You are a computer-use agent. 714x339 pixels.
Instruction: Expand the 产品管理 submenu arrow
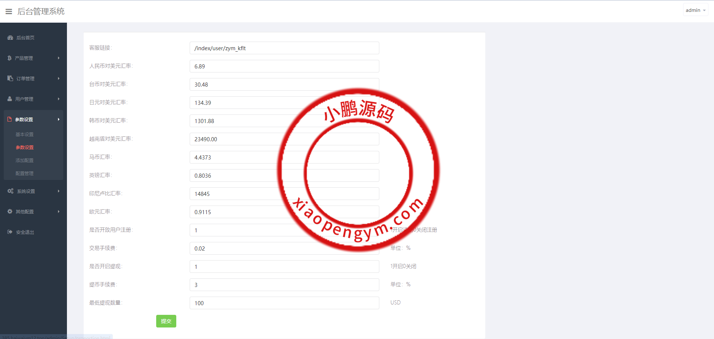pyautogui.click(x=59, y=58)
